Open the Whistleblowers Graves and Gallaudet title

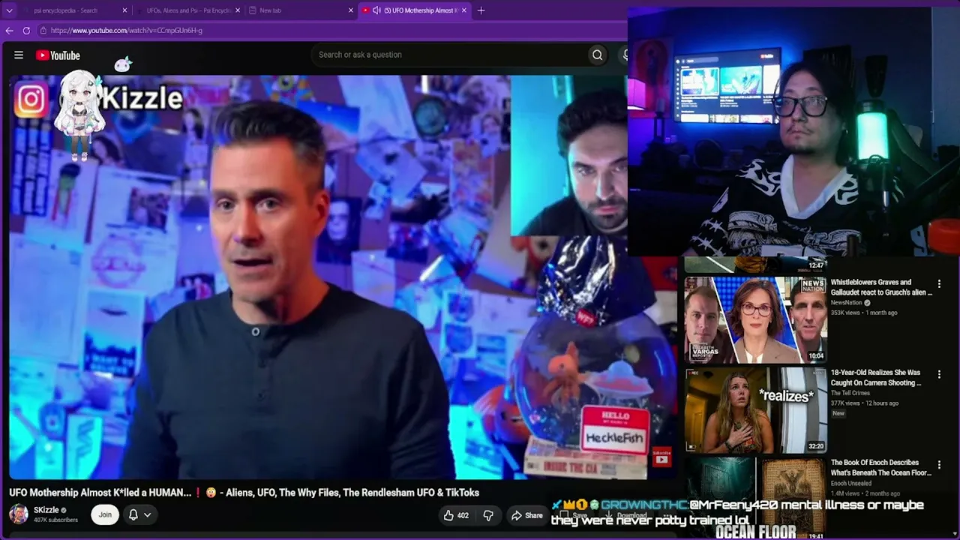point(881,287)
